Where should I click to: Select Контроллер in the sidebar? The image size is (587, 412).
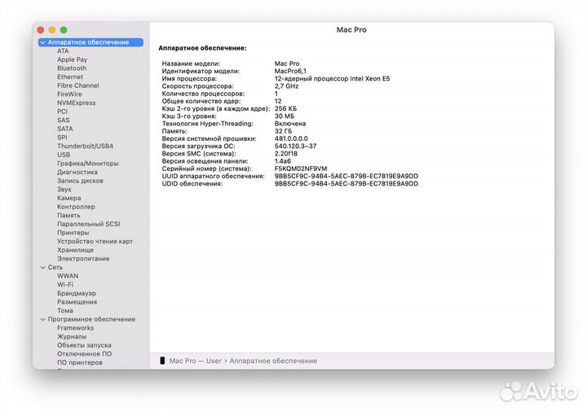point(76,206)
